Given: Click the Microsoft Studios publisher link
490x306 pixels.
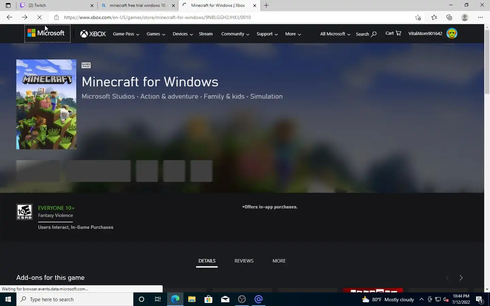Looking at the screenshot, I should [108, 96].
